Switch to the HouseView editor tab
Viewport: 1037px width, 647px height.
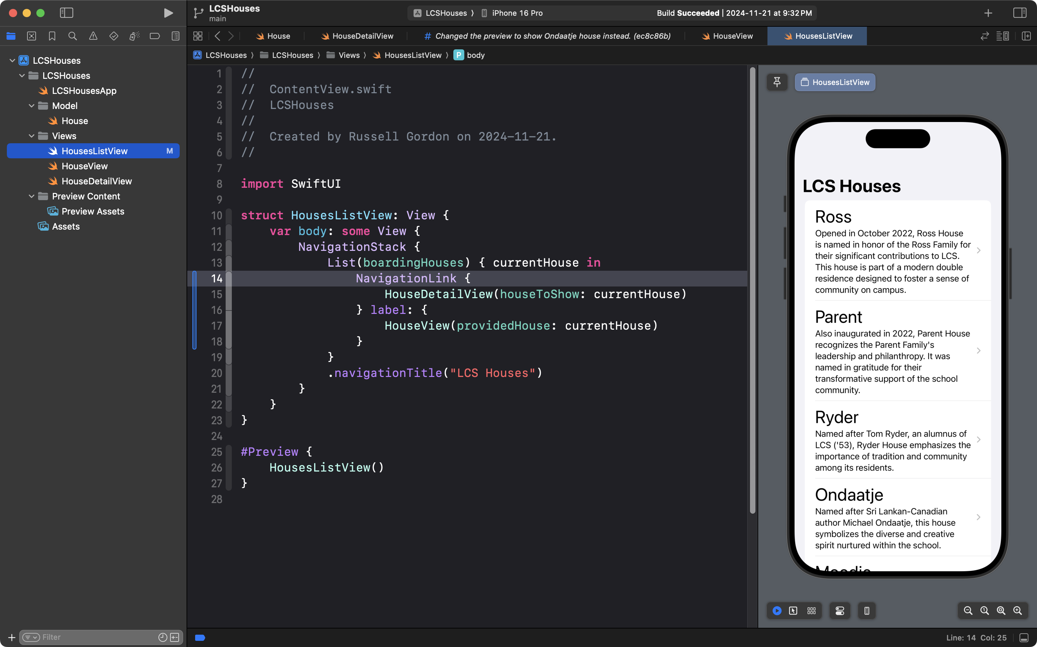click(732, 36)
